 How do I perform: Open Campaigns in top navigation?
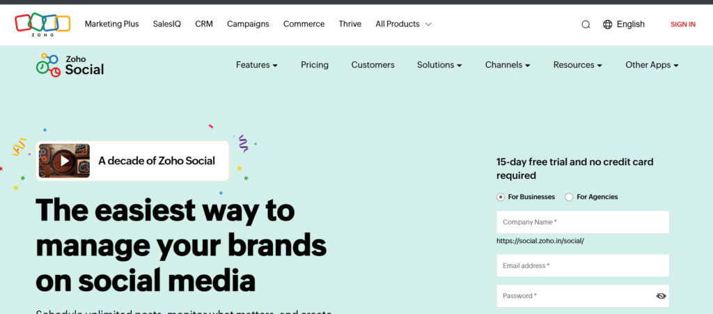(248, 24)
